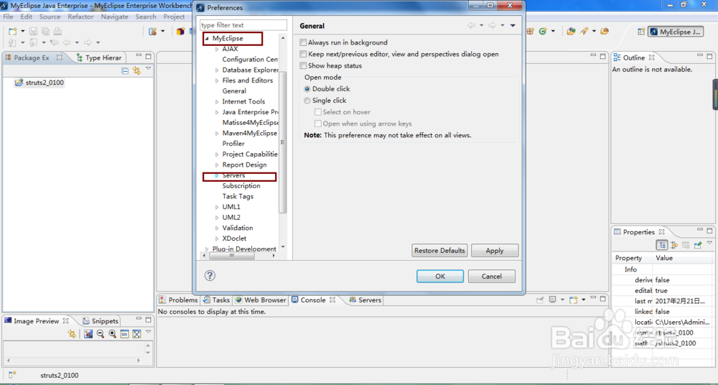Select the Subscription tree item
The height and width of the screenshot is (385, 718).
(241, 185)
